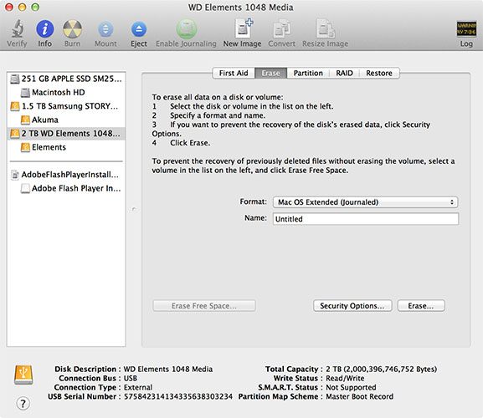Click the Verify microscope icon
Screen dimensions: 483x418
tap(18, 28)
